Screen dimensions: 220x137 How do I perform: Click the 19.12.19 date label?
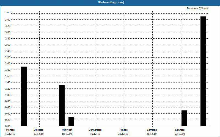click(95, 134)
